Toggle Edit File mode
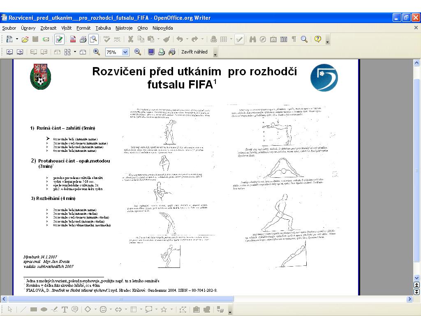Image resolution: width=421 pixels, height=316 pixels. coord(59,39)
